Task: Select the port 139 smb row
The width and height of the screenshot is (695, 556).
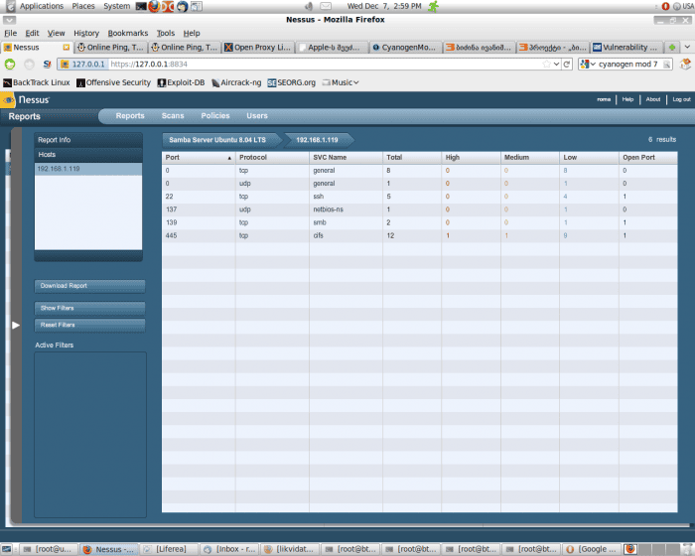Action: 419,222
